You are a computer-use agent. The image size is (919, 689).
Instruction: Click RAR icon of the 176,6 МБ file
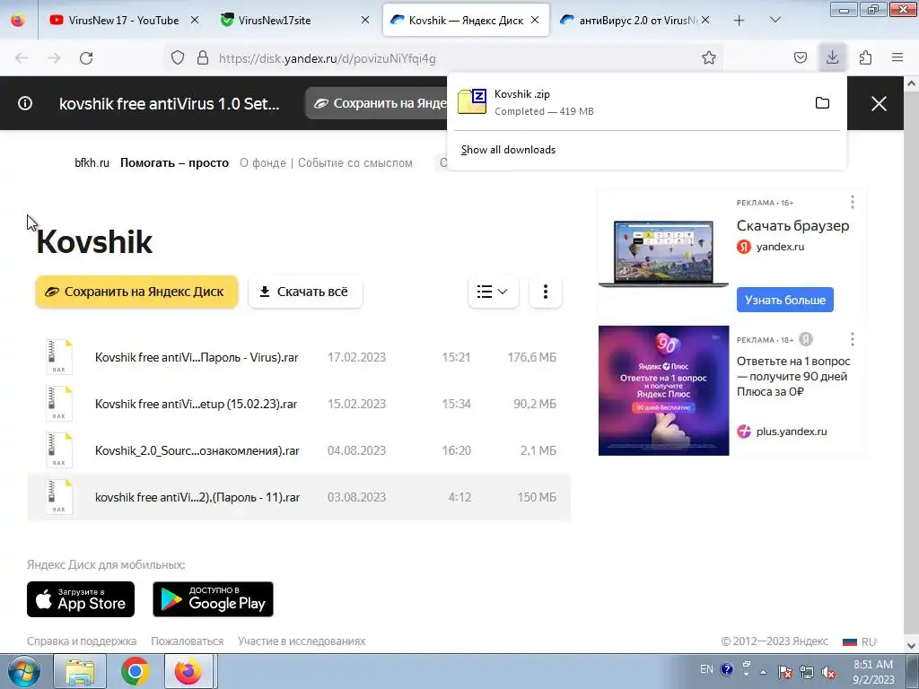[x=59, y=357]
